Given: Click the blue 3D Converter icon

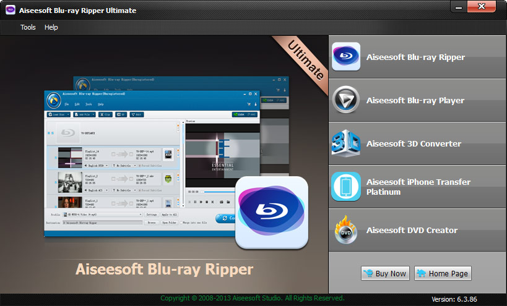Looking at the screenshot, I should coord(346,143).
